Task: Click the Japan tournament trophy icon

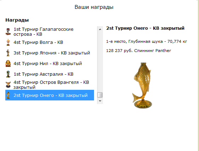Action: (8, 53)
